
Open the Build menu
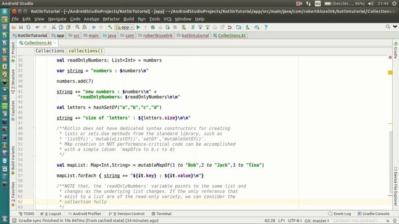click(128, 19)
